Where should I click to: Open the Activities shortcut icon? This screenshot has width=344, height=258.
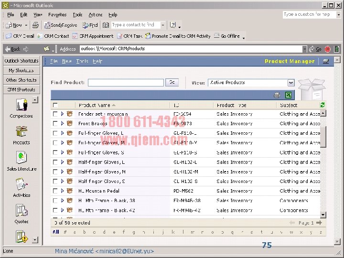coord(21,184)
